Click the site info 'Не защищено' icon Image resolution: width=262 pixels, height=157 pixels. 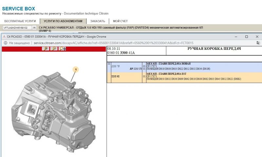click(5, 43)
